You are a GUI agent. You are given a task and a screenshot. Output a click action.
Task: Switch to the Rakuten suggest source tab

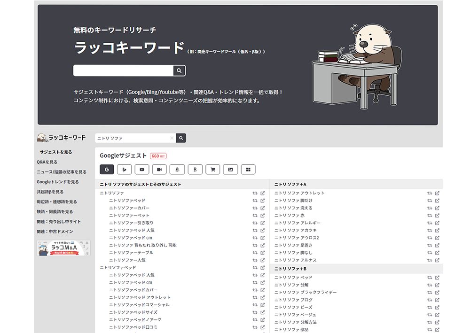point(195,170)
